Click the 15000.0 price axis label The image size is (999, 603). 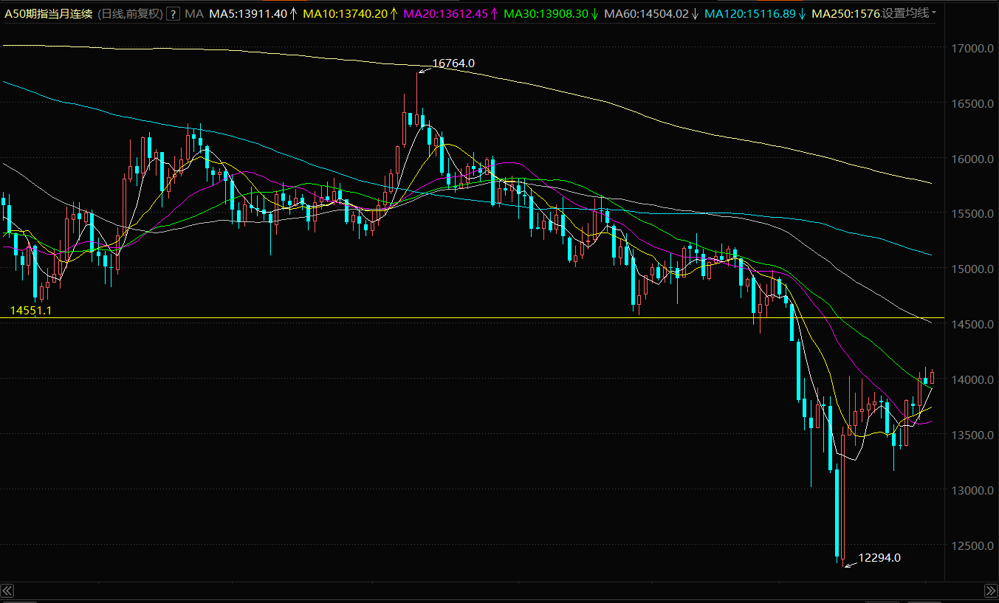click(x=971, y=269)
